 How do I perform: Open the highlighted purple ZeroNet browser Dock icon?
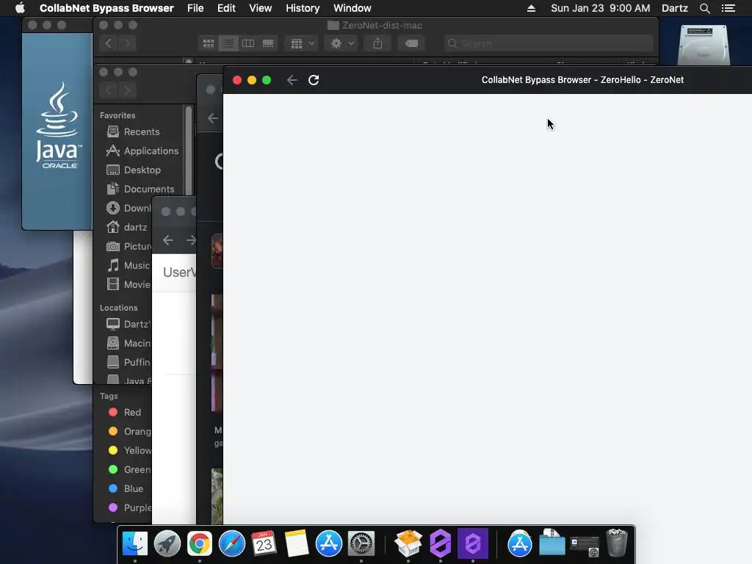(472, 544)
